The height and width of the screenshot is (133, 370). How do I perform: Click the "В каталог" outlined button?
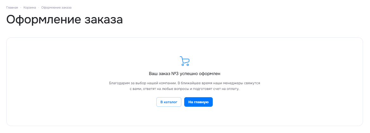tap(169, 102)
